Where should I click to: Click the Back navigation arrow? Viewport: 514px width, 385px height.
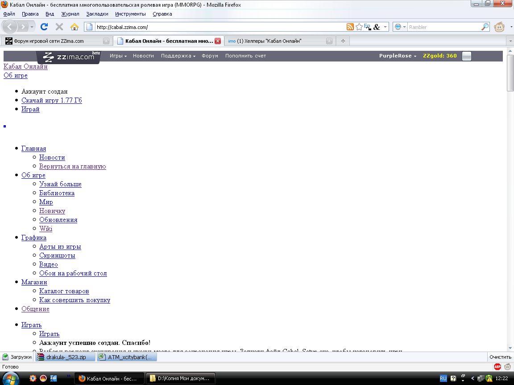click(9, 27)
